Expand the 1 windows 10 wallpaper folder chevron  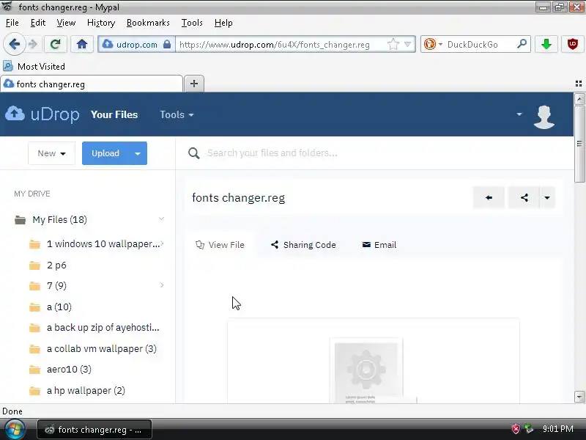click(162, 243)
